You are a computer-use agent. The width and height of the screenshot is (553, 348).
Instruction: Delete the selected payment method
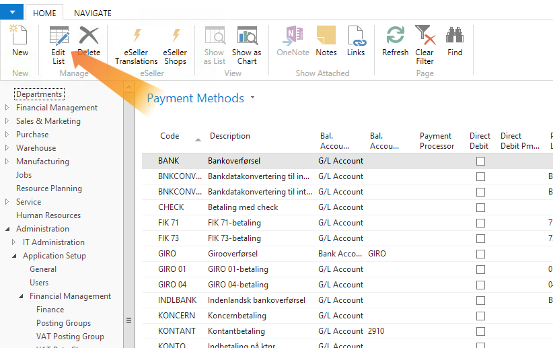click(x=89, y=40)
